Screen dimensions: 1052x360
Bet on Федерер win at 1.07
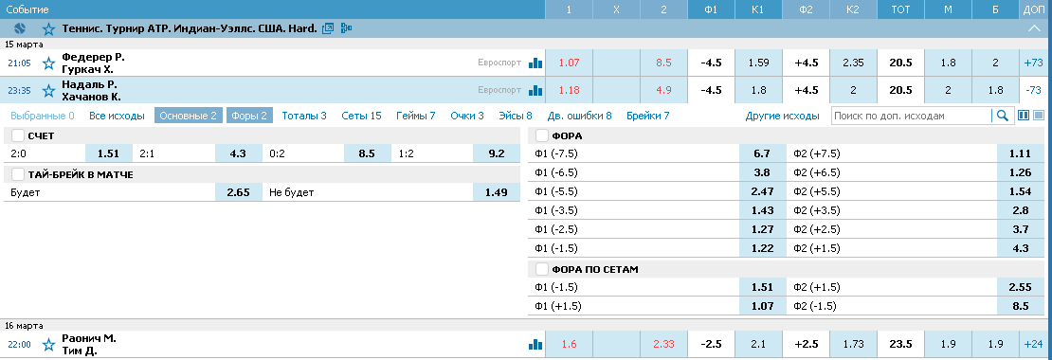[x=569, y=63]
